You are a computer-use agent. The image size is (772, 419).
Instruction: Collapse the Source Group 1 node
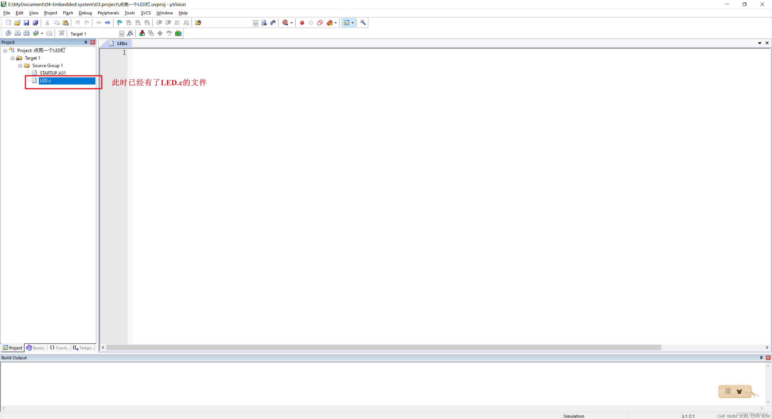tap(20, 66)
